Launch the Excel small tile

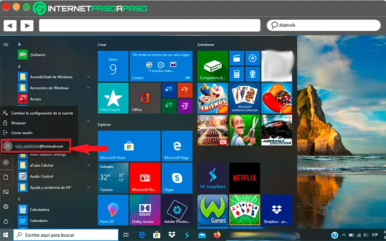[x=169, y=106]
